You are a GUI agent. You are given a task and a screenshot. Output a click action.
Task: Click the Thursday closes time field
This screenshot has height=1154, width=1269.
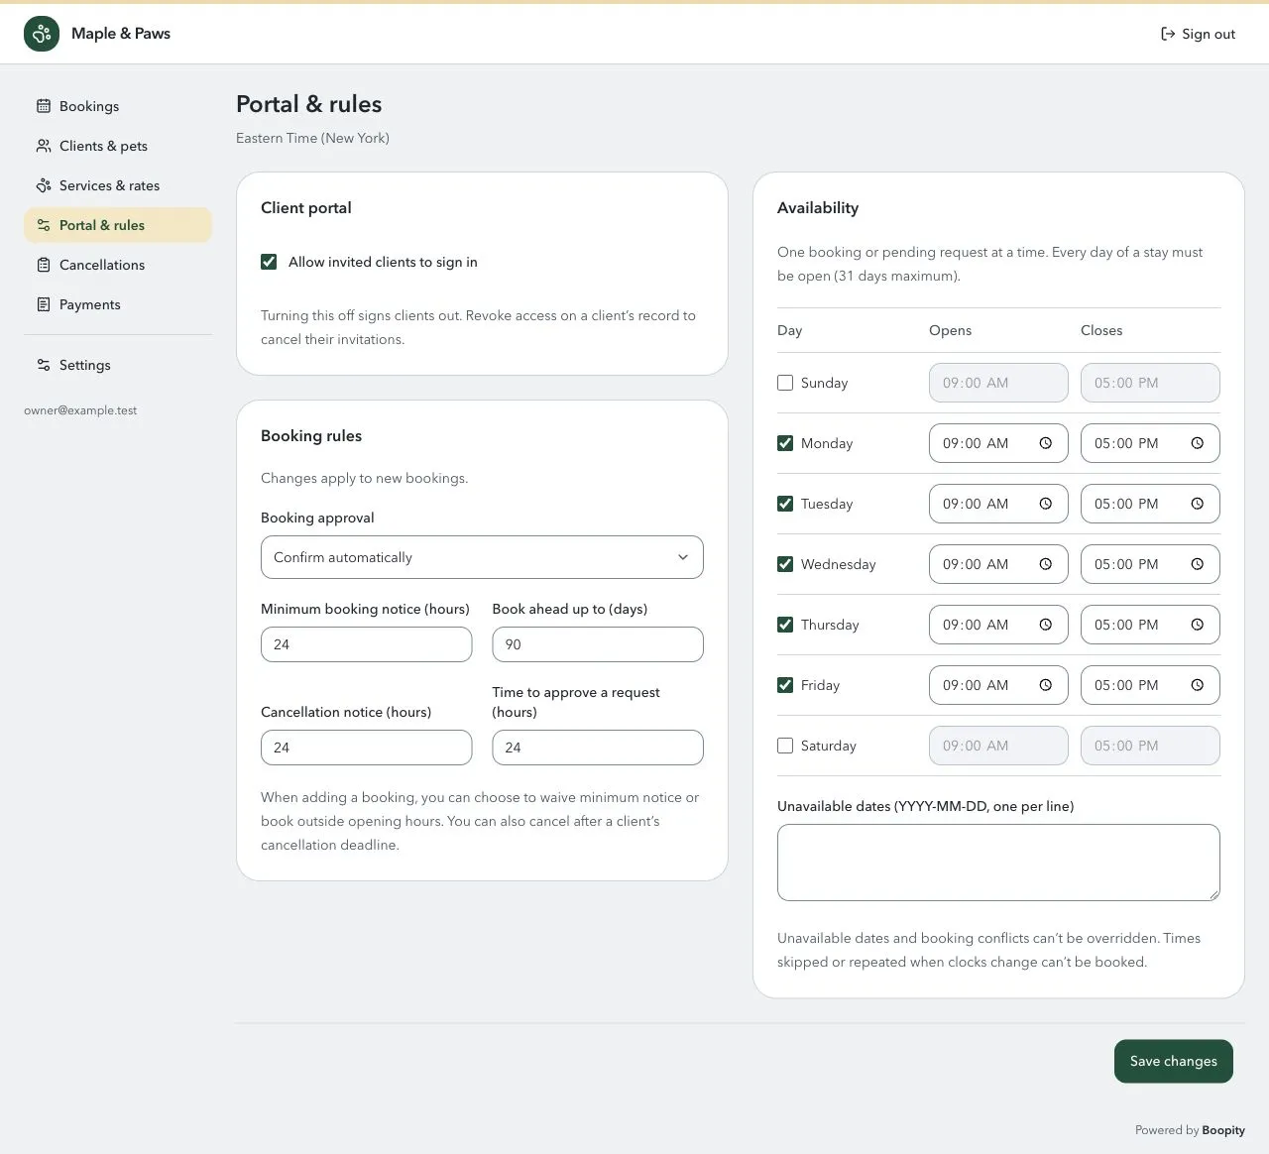click(1150, 625)
